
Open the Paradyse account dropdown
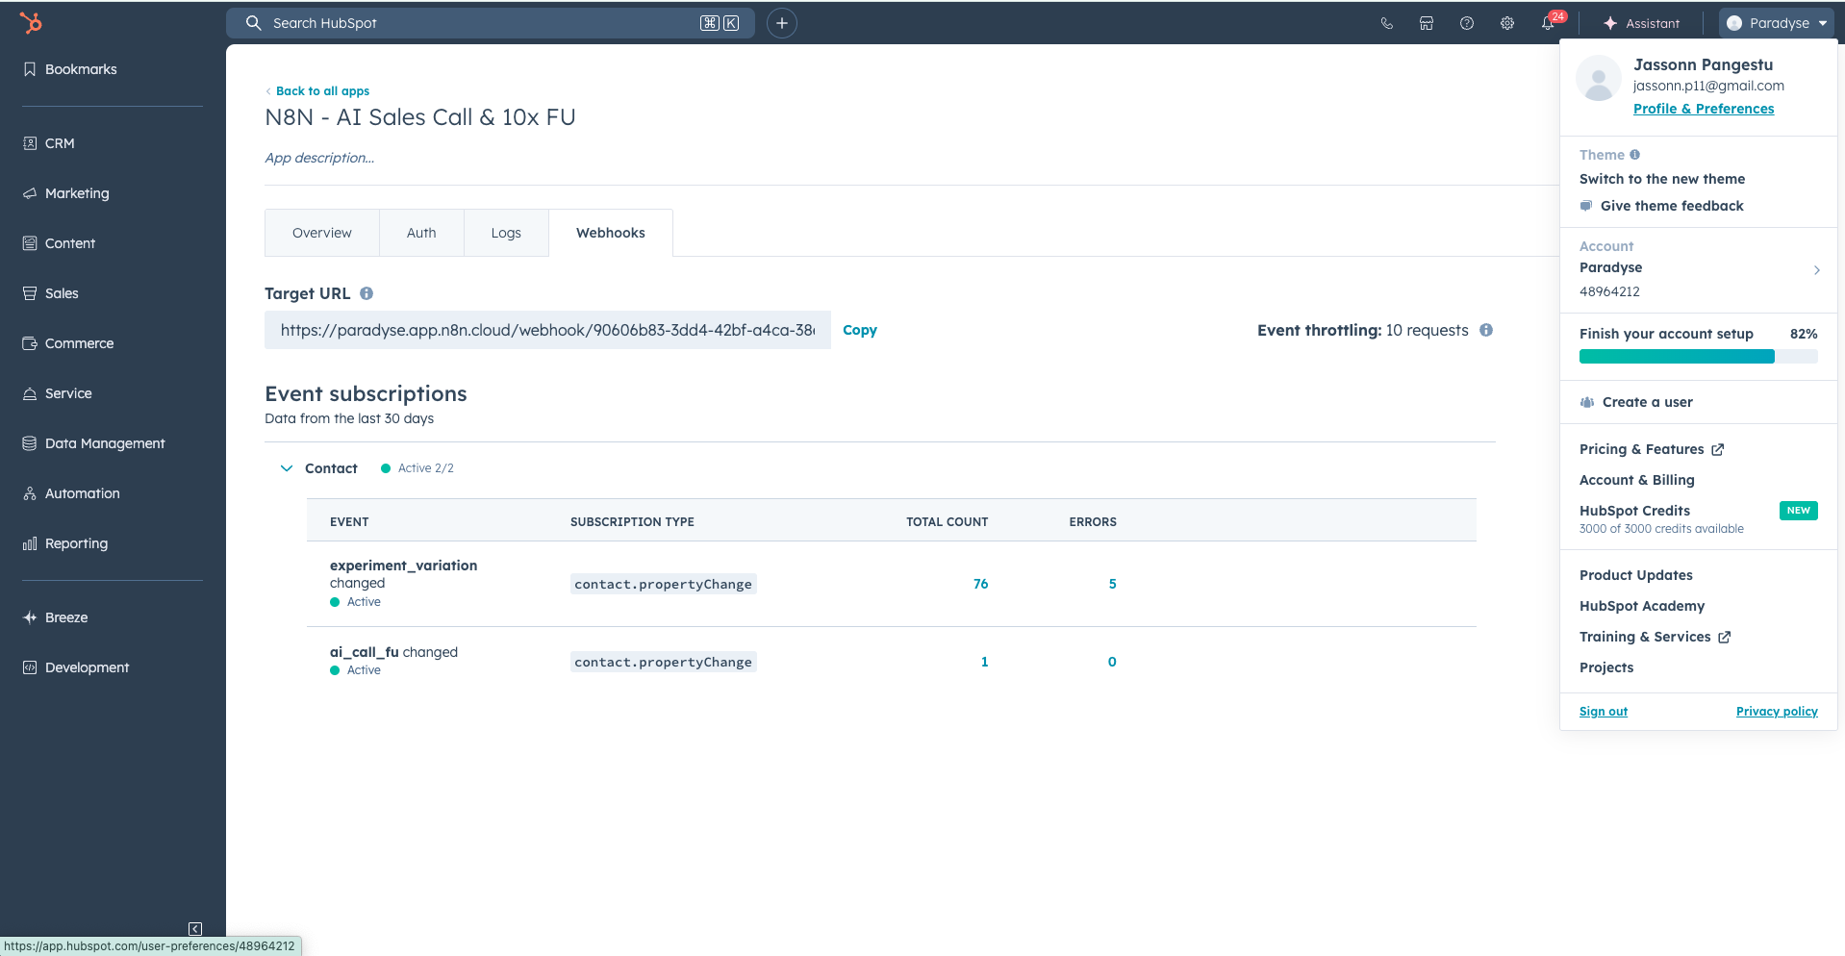coord(1775,22)
